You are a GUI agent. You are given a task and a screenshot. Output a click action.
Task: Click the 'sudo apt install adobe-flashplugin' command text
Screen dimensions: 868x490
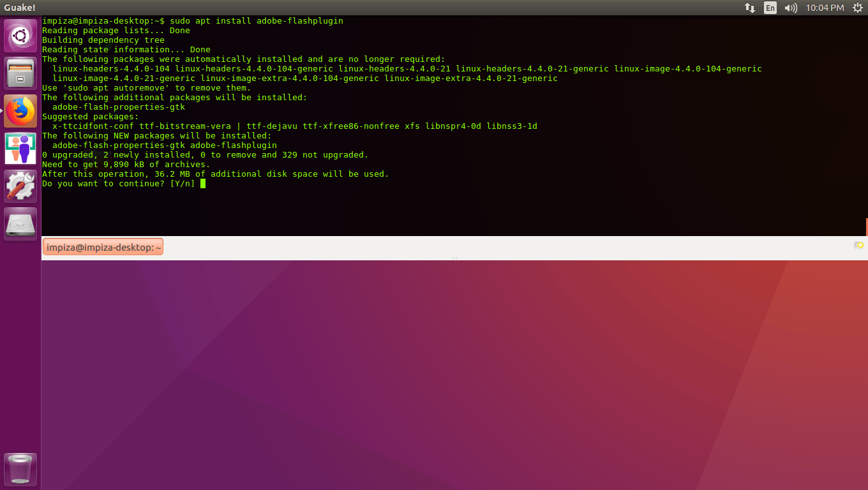point(257,21)
